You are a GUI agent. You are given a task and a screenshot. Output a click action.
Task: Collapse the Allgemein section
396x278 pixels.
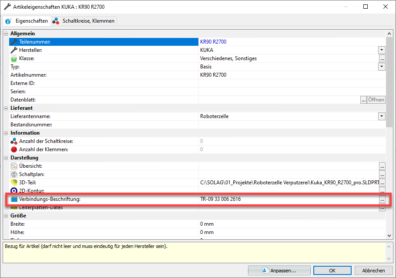(x=6, y=34)
